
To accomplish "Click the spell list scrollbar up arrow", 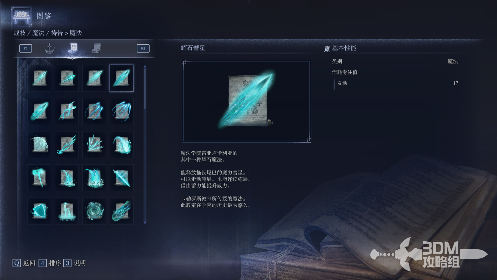I will click(145, 67).
